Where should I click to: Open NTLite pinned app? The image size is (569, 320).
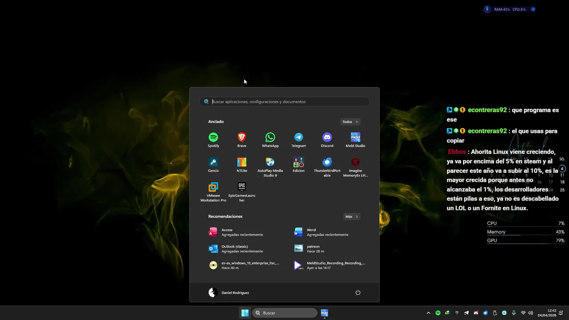coord(242,165)
